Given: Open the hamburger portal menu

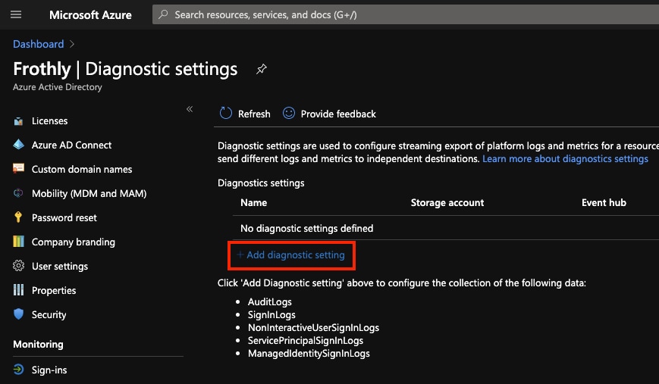Looking at the screenshot, I should click(x=16, y=14).
